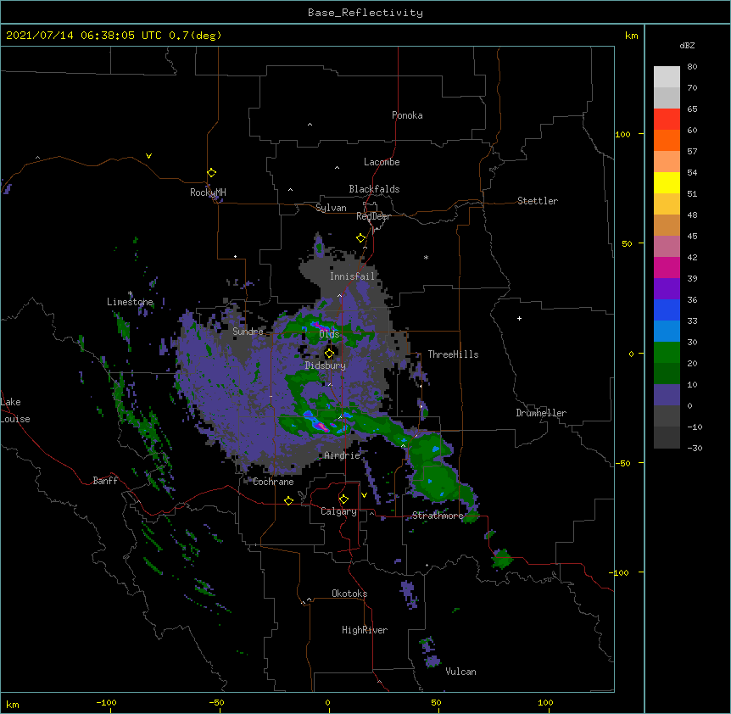Click the RockyMH label
The height and width of the screenshot is (714, 731).
tap(208, 192)
